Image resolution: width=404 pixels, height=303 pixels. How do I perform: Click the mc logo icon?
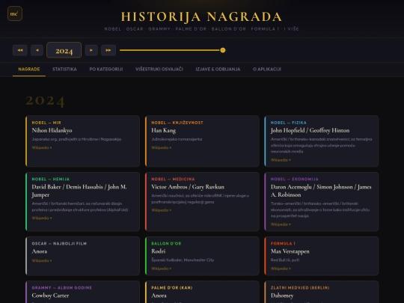tap(15, 13)
